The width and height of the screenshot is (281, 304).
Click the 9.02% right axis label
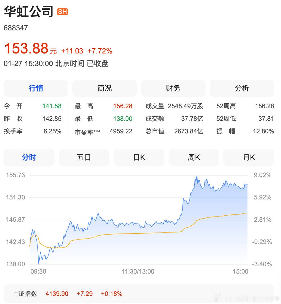click(262, 175)
